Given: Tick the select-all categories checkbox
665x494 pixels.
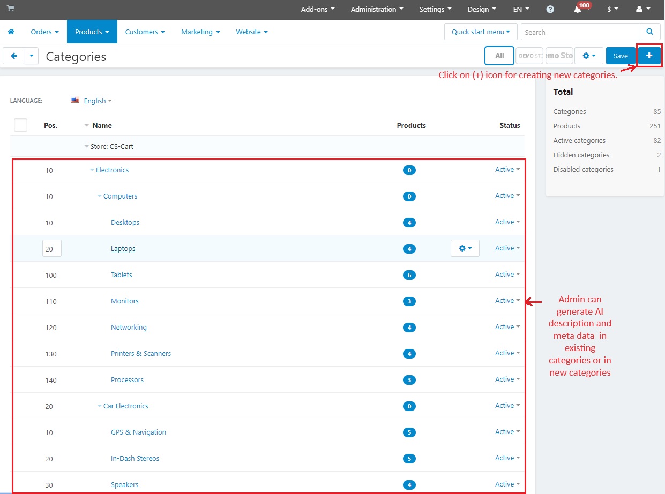Looking at the screenshot, I should [20, 125].
